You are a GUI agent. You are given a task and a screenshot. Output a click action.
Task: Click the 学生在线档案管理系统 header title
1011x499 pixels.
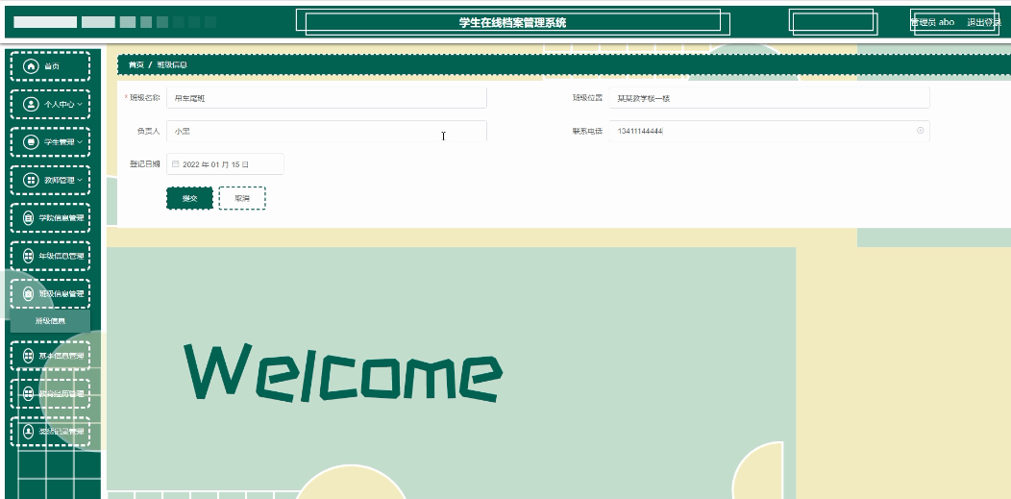pos(512,22)
